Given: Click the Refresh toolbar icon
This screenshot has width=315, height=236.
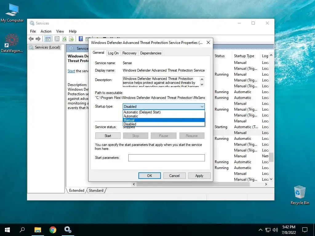Looking at the screenshot, I should (64, 39).
